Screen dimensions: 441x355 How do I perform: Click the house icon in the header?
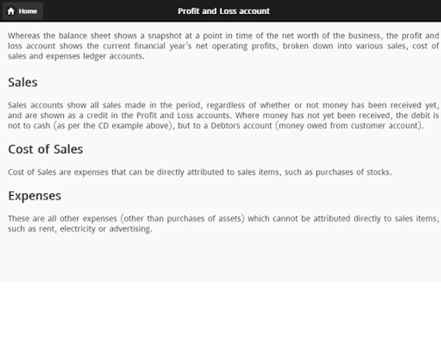[11, 11]
